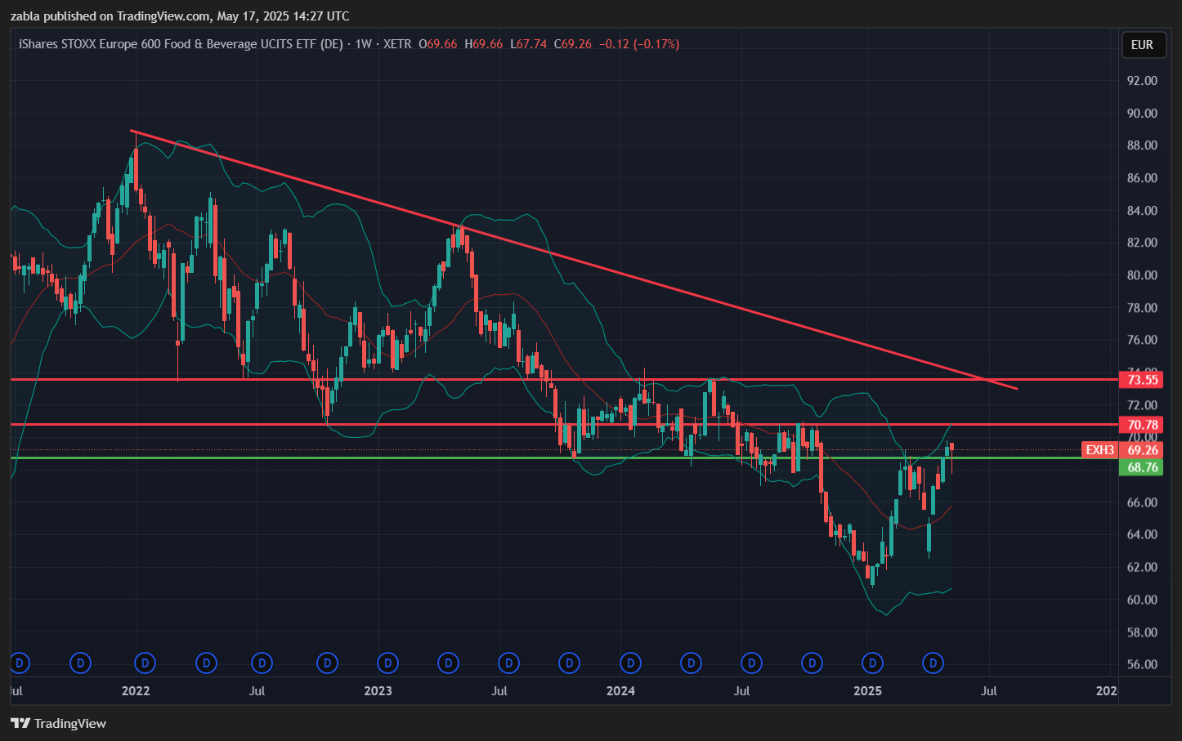Select dividend marker nearest the 2023 label
The height and width of the screenshot is (741, 1182).
387,663
